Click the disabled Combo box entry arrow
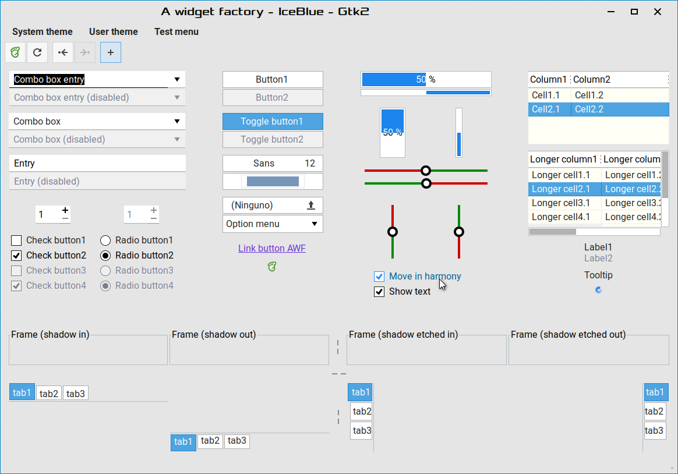Image resolution: width=678 pixels, height=474 pixels. [x=177, y=98]
